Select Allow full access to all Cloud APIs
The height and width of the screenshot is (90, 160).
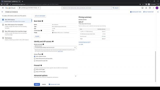pyautogui.click(x=35, y=58)
